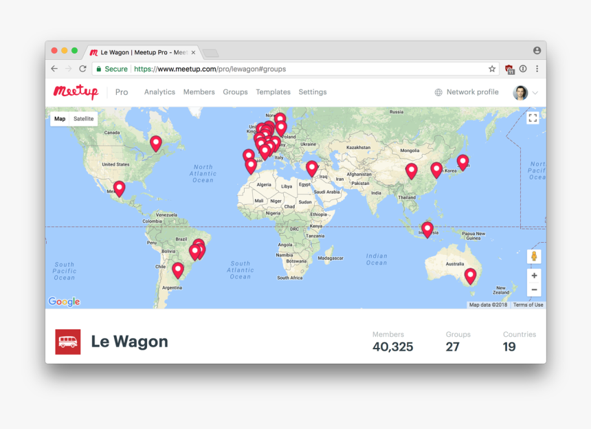This screenshot has height=429, width=591.
Task: Click the Japan map pin
Action: 462,162
